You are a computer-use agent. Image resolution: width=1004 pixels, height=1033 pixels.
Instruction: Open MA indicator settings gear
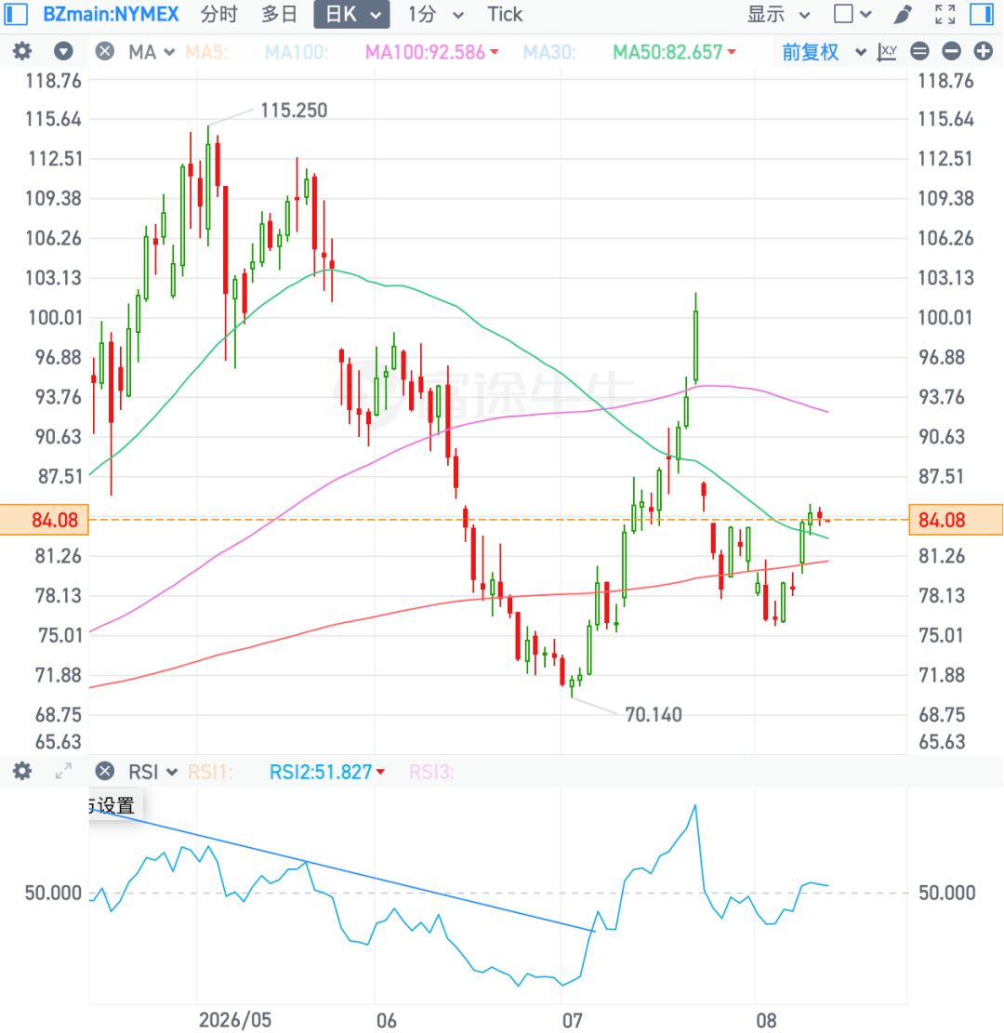pos(22,51)
